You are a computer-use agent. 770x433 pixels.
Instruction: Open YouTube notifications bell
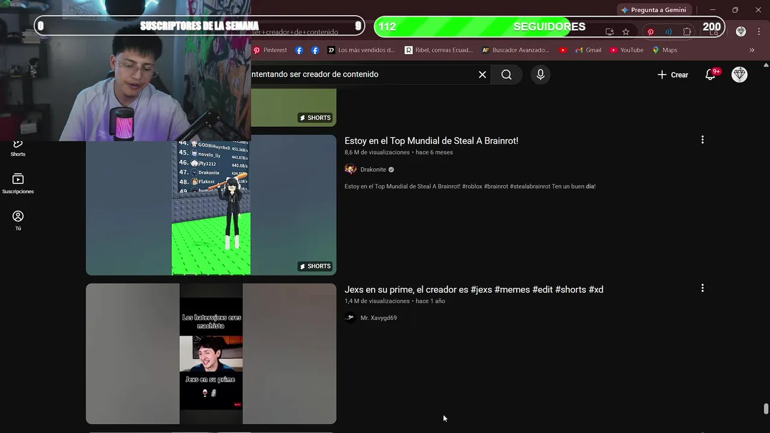[710, 75]
